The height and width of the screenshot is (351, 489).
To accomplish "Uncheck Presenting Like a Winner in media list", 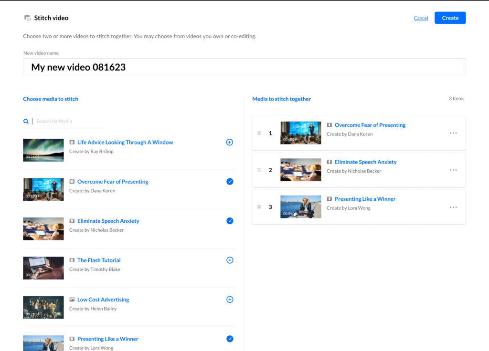I will point(230,339).
